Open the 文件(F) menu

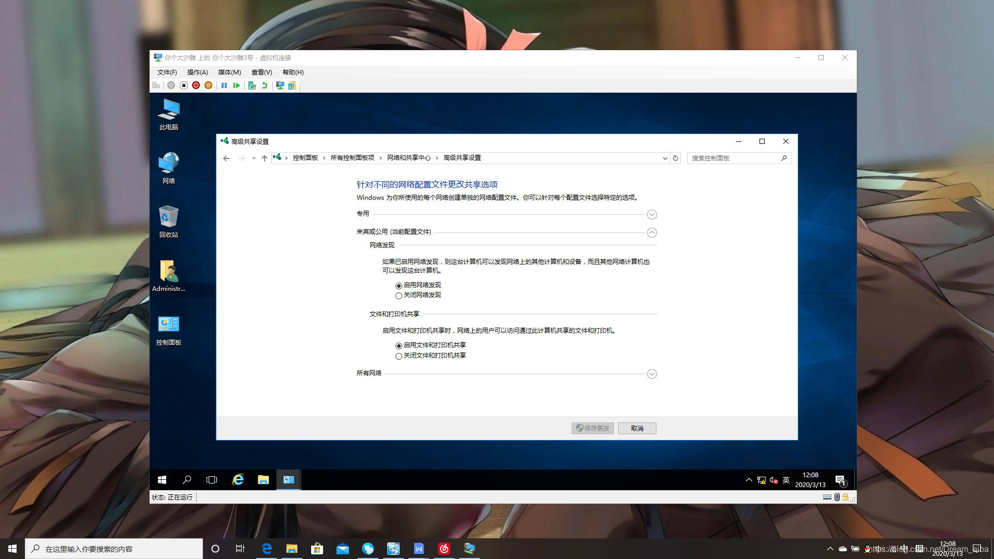[x=167, y=72]
